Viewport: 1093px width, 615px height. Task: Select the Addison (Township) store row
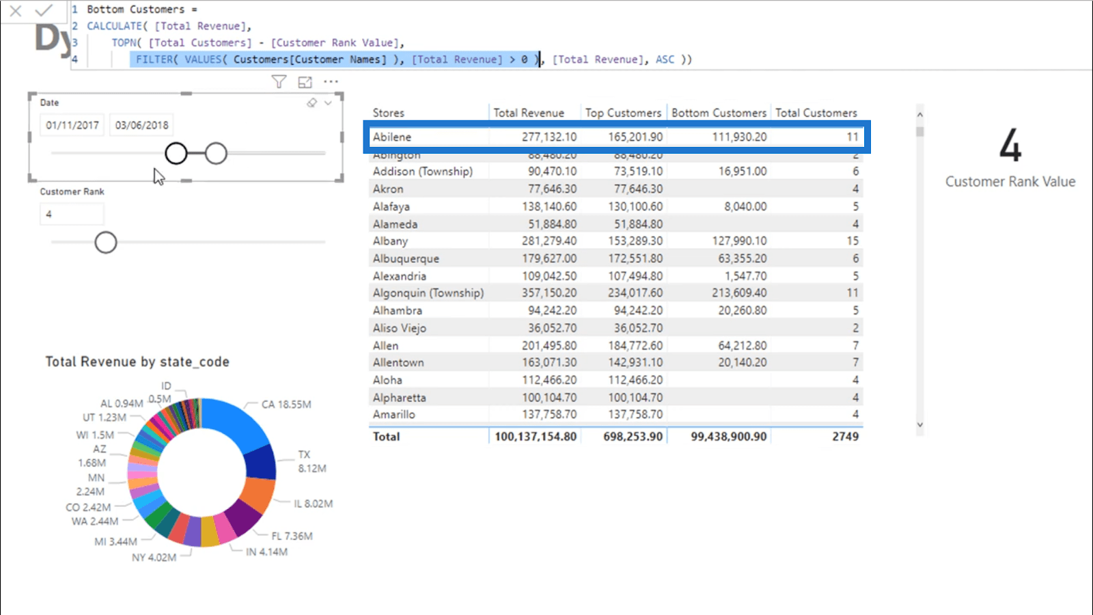(x=616, y=172)
